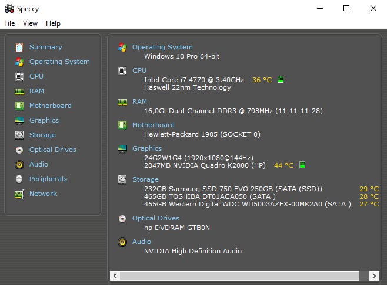Click the Graphics monitor icon in summary panel
This screenshot has height=285, width=387.
coord(122,148)
